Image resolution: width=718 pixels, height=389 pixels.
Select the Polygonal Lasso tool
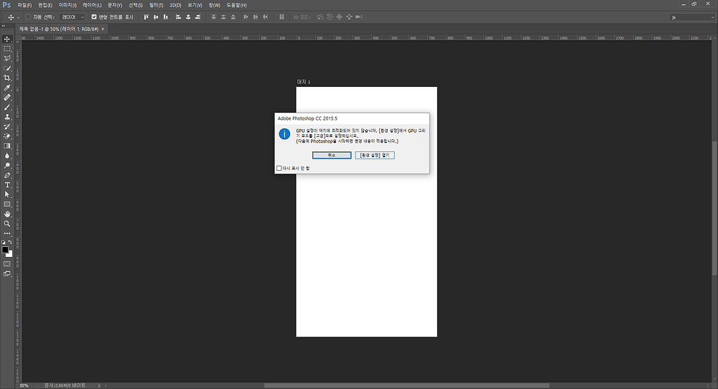pyautogui.click(x=7, y=59)
